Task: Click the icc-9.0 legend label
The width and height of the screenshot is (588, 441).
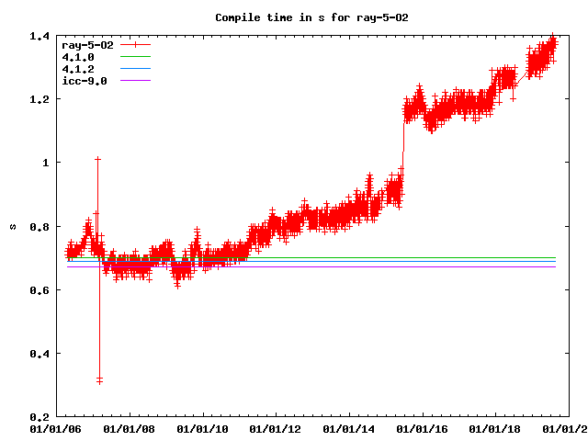Action: 85,80
